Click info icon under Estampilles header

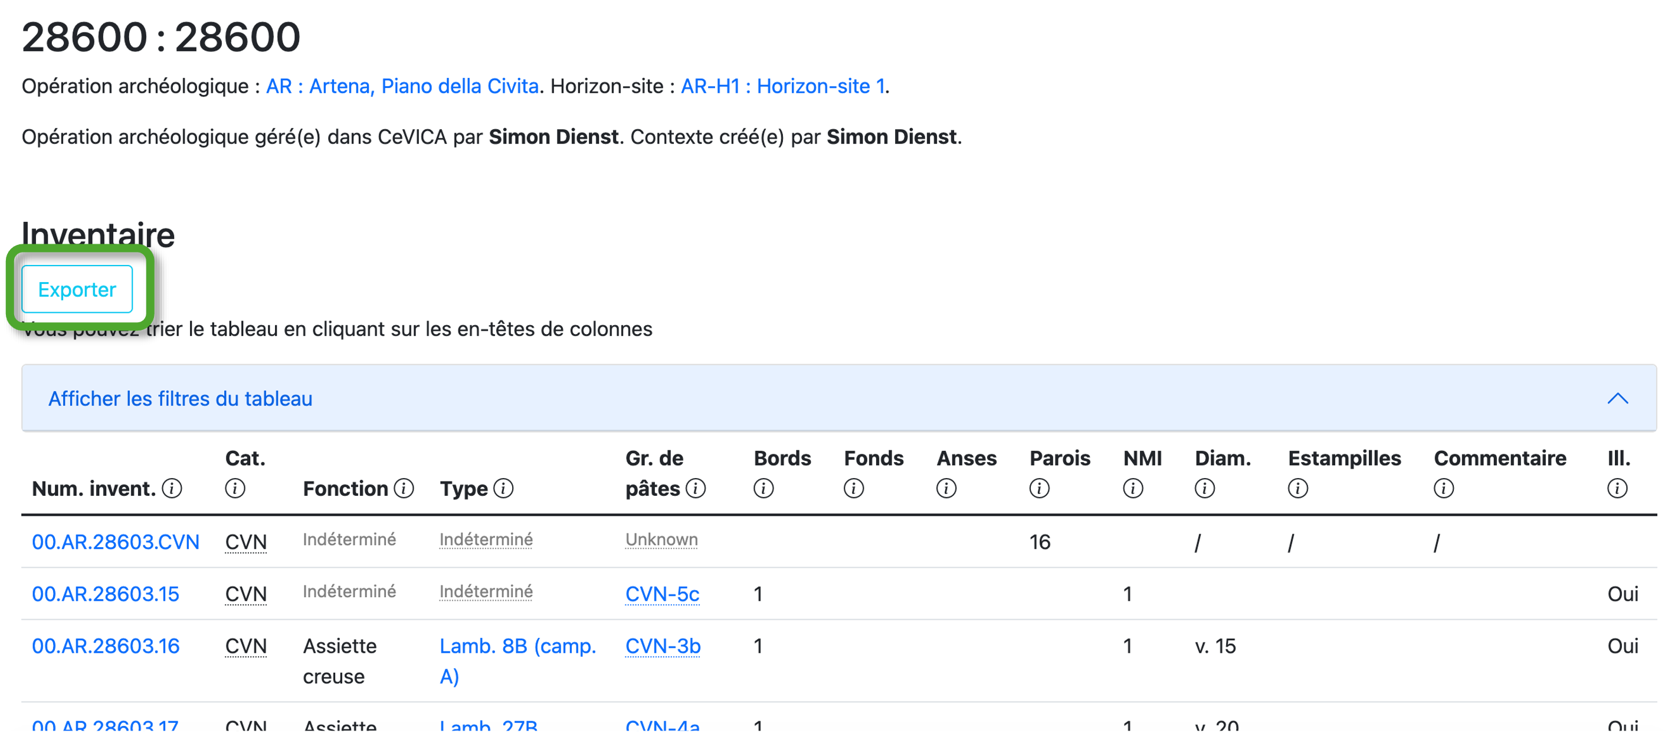pyautogui.click(x=1297, y=488)
